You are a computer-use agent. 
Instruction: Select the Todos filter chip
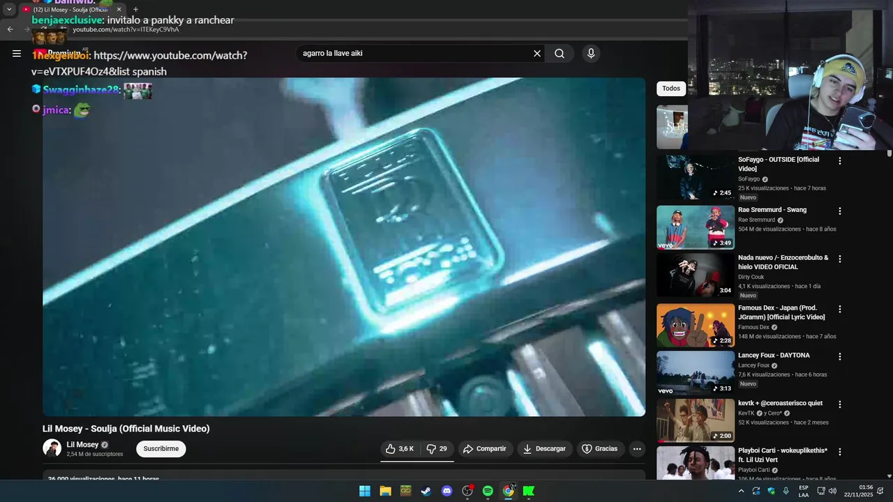click(671, 89)
